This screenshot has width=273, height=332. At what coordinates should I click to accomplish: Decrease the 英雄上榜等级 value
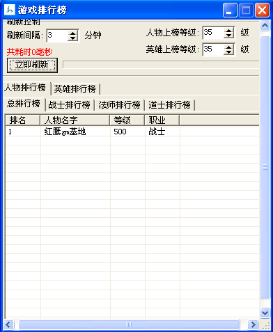(x=229, y=52)
